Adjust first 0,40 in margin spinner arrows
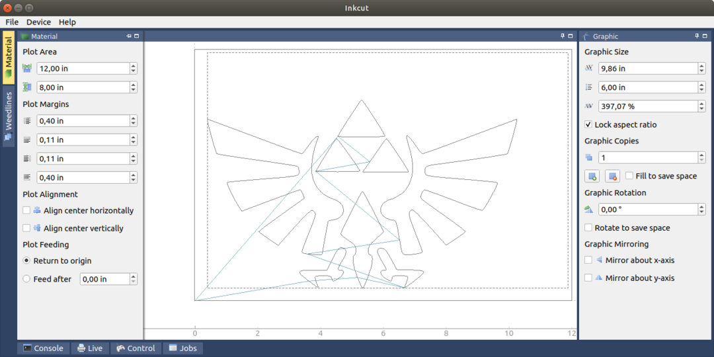Image resolution: width=714 pixels, height=357 pixels. 133,121
